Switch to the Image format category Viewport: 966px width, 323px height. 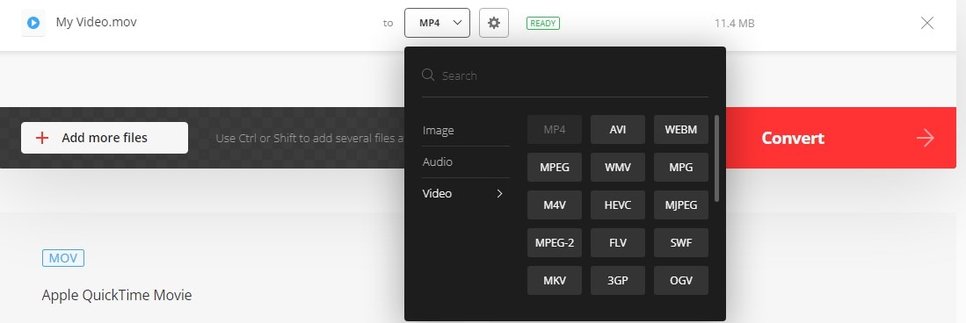tap(466, 131)
